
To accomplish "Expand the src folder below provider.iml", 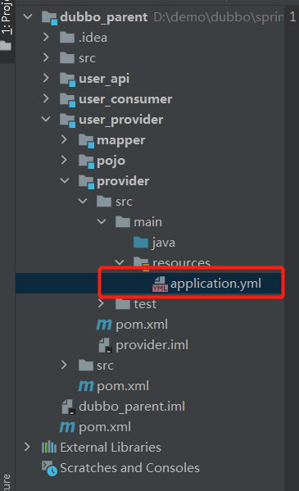I will [64, 365].
